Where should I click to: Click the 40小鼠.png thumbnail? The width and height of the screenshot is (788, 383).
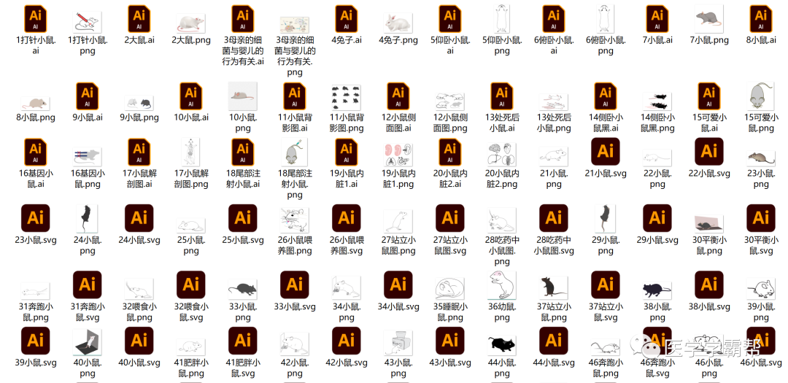coord(88,342)
